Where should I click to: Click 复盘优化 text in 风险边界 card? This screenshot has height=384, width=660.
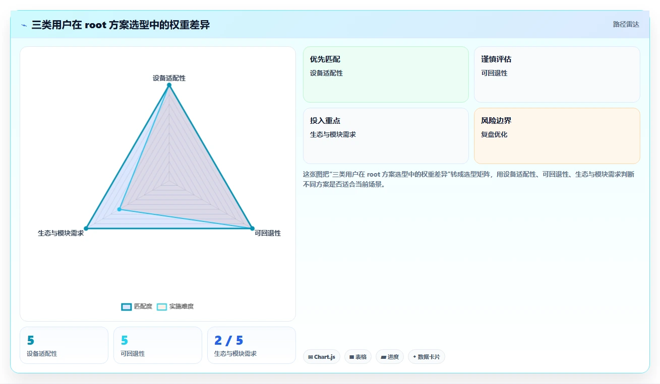[x=494, y=134]
